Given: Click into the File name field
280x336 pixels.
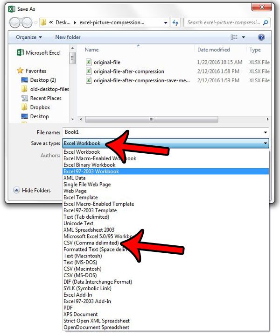Looking at the screenshot, I should pos(166,132).
